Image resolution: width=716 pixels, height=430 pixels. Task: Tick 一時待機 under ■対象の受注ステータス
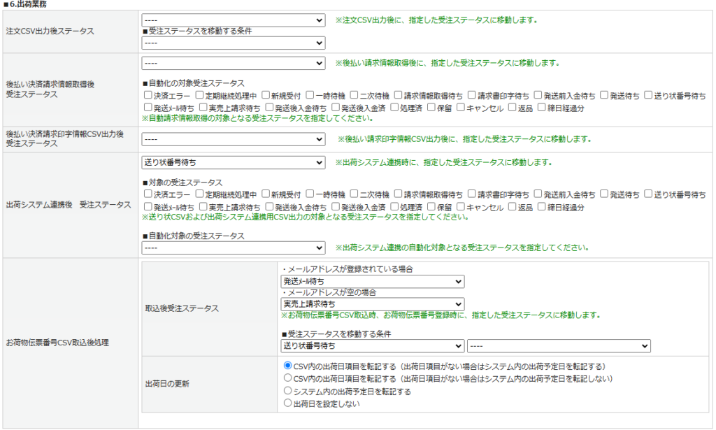point(310,194)
